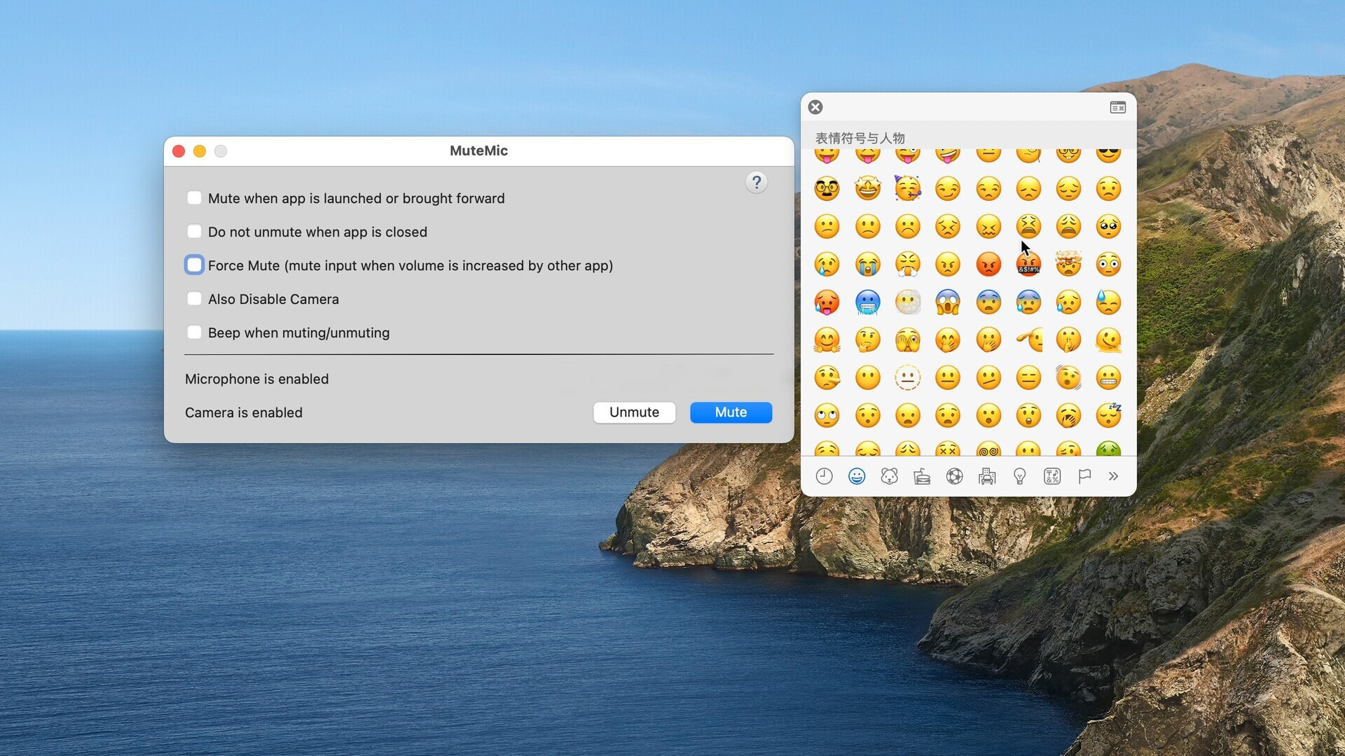Select the food and drink category icon
This screenshot has width=1345, height=756.
pyautogui.click(x=920, y=475)
